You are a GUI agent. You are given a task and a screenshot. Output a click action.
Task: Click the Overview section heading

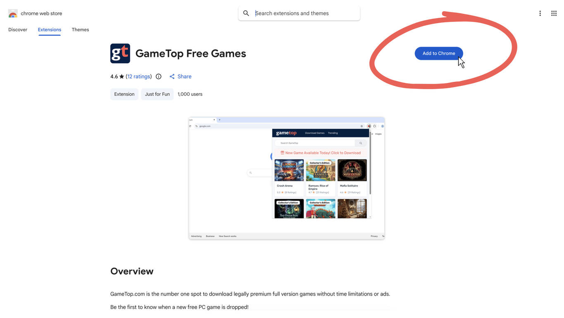(x=132, y=271)
